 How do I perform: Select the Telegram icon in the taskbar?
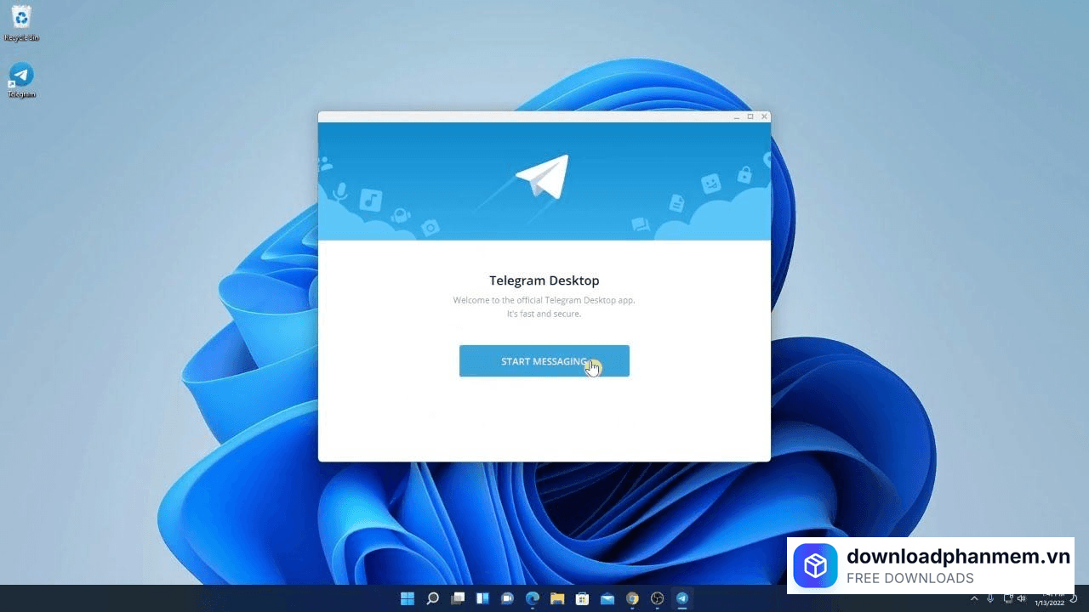[x=681, y=598]
